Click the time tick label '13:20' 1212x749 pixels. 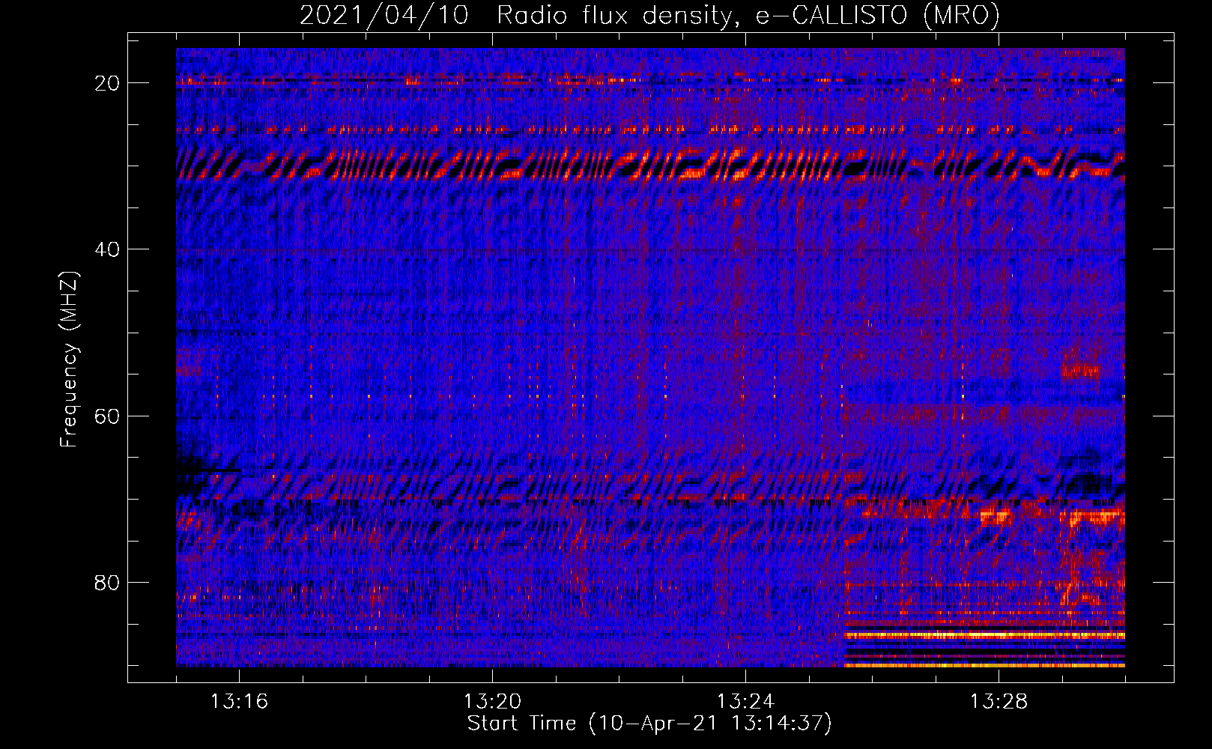pyautogui.click(x=492, y=702)
